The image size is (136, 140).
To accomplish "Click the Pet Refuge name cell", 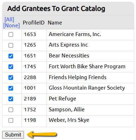I will (x=90, y=99).
